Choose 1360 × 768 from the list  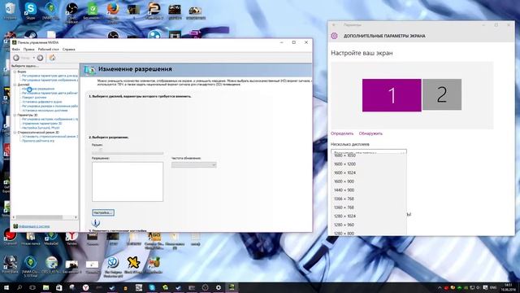click(x=369, y=208)
